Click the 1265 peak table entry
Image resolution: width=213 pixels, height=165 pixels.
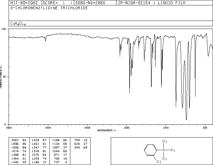point(39,158)
